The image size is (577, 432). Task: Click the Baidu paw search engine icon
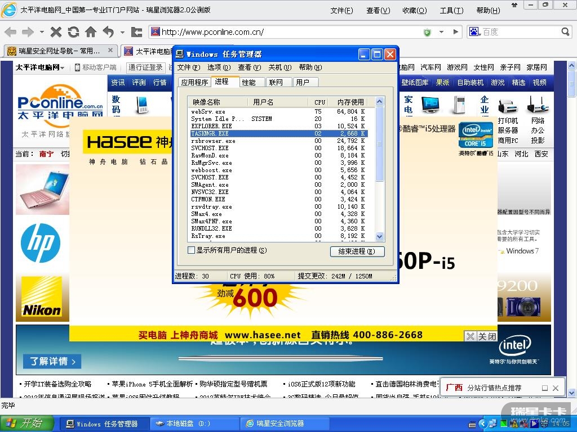click(474, 32)
